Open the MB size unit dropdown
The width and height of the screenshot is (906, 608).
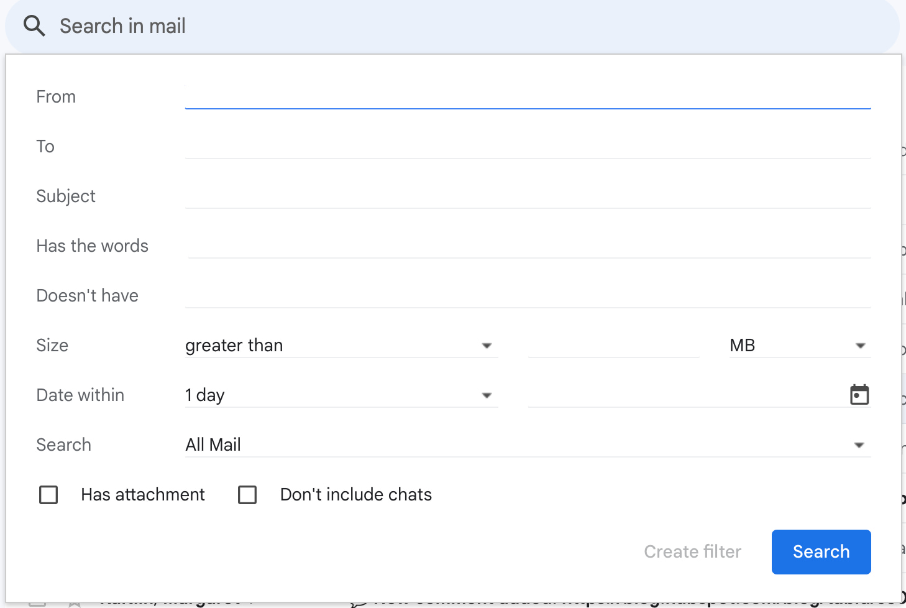pyautogui.click(x=799, y=346)
